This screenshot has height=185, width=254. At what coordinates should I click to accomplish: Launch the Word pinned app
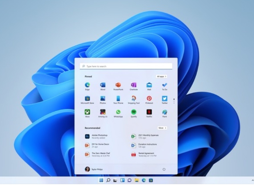pyautogui.click(x=103, y=86)
